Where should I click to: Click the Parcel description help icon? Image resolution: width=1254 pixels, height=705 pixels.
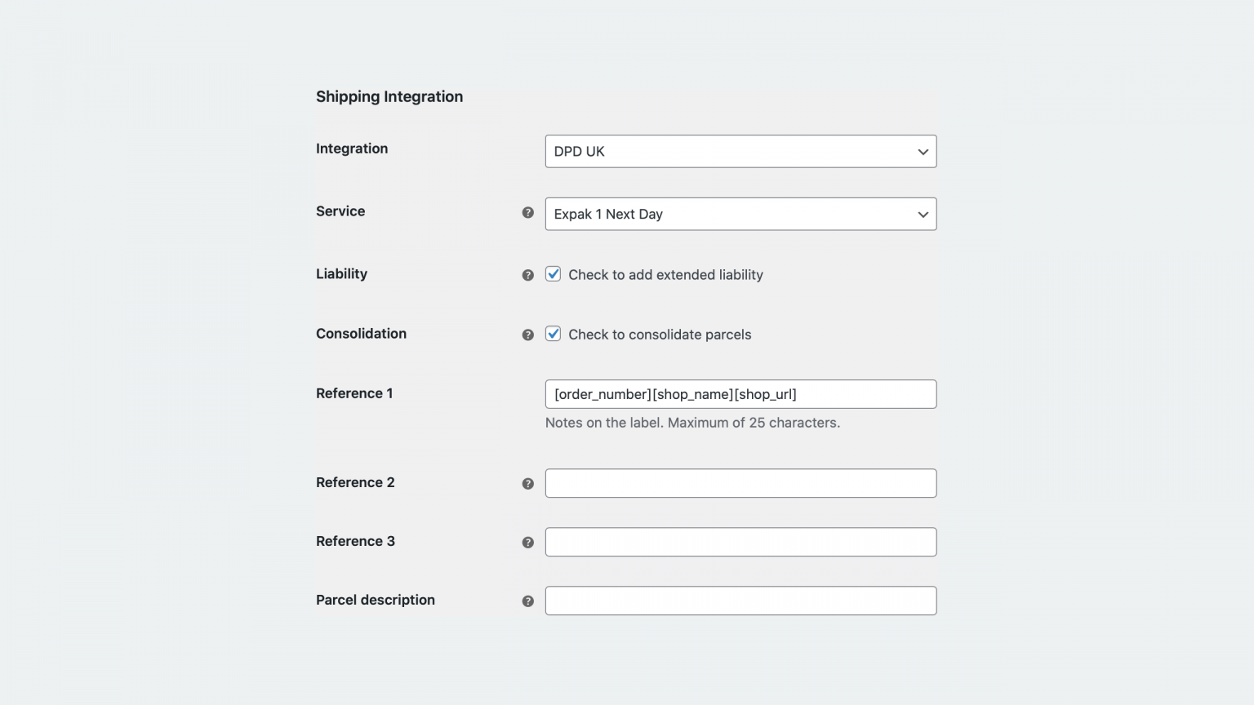coord(527,600)
